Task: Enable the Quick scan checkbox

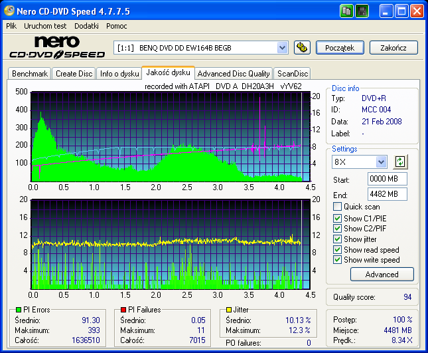Action: tap(337, 207)
